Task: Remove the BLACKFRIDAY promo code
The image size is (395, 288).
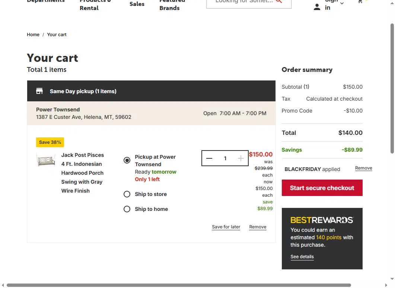Action: point(363,168)
